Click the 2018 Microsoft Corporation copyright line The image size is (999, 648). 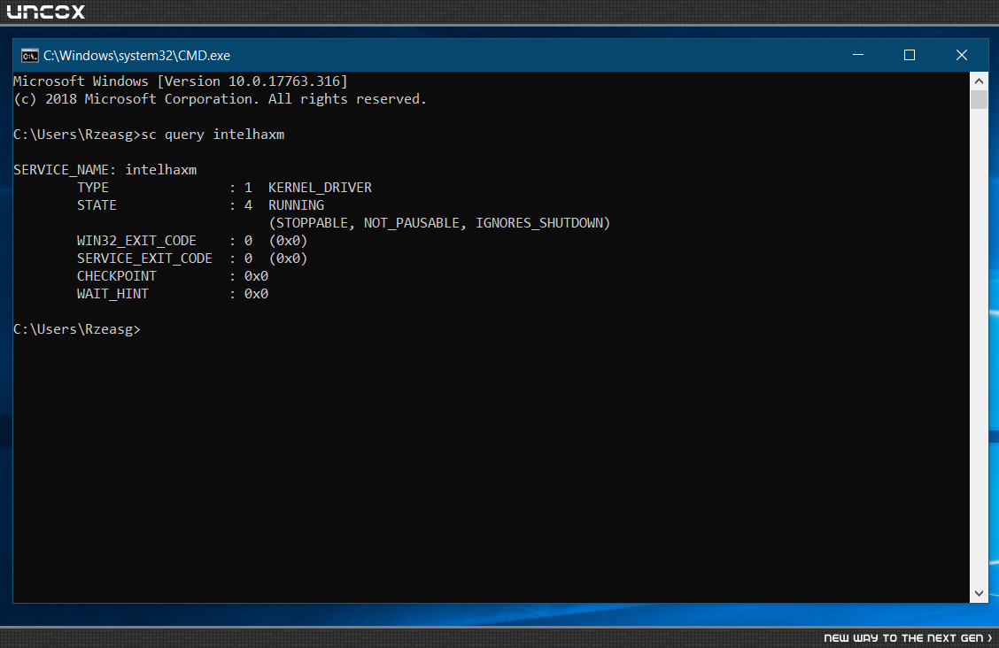pos(220,99)
